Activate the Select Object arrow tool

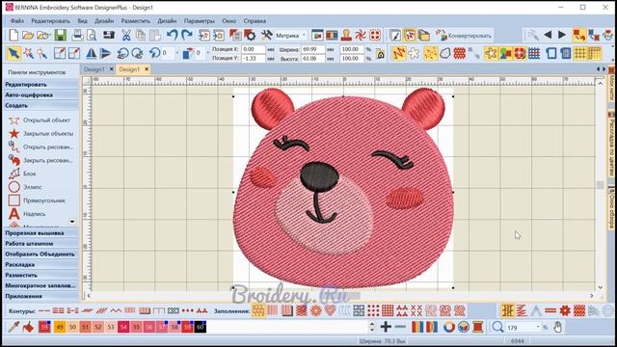click(13, 53)
